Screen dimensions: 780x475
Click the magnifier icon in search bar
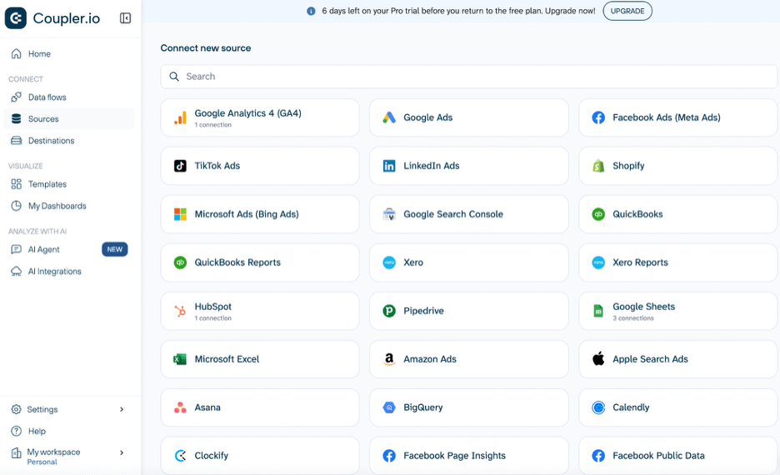click(x=174, y=77)
